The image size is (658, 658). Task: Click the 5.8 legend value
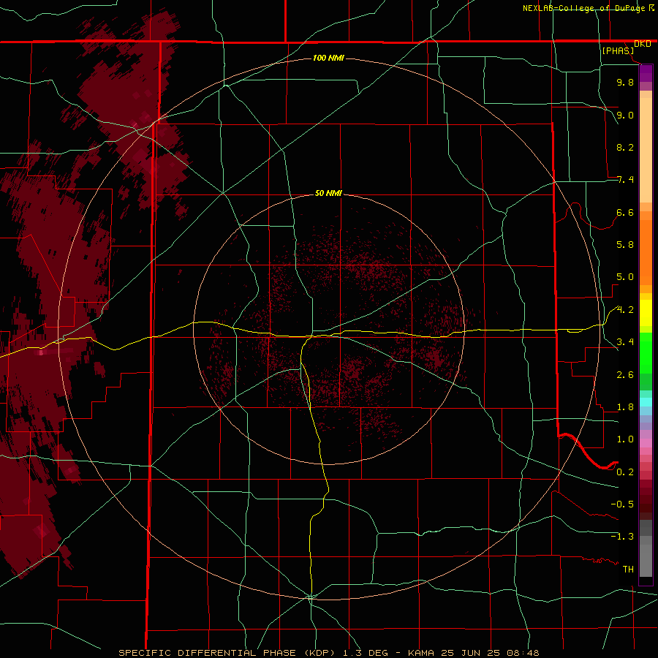click(625, 245)
